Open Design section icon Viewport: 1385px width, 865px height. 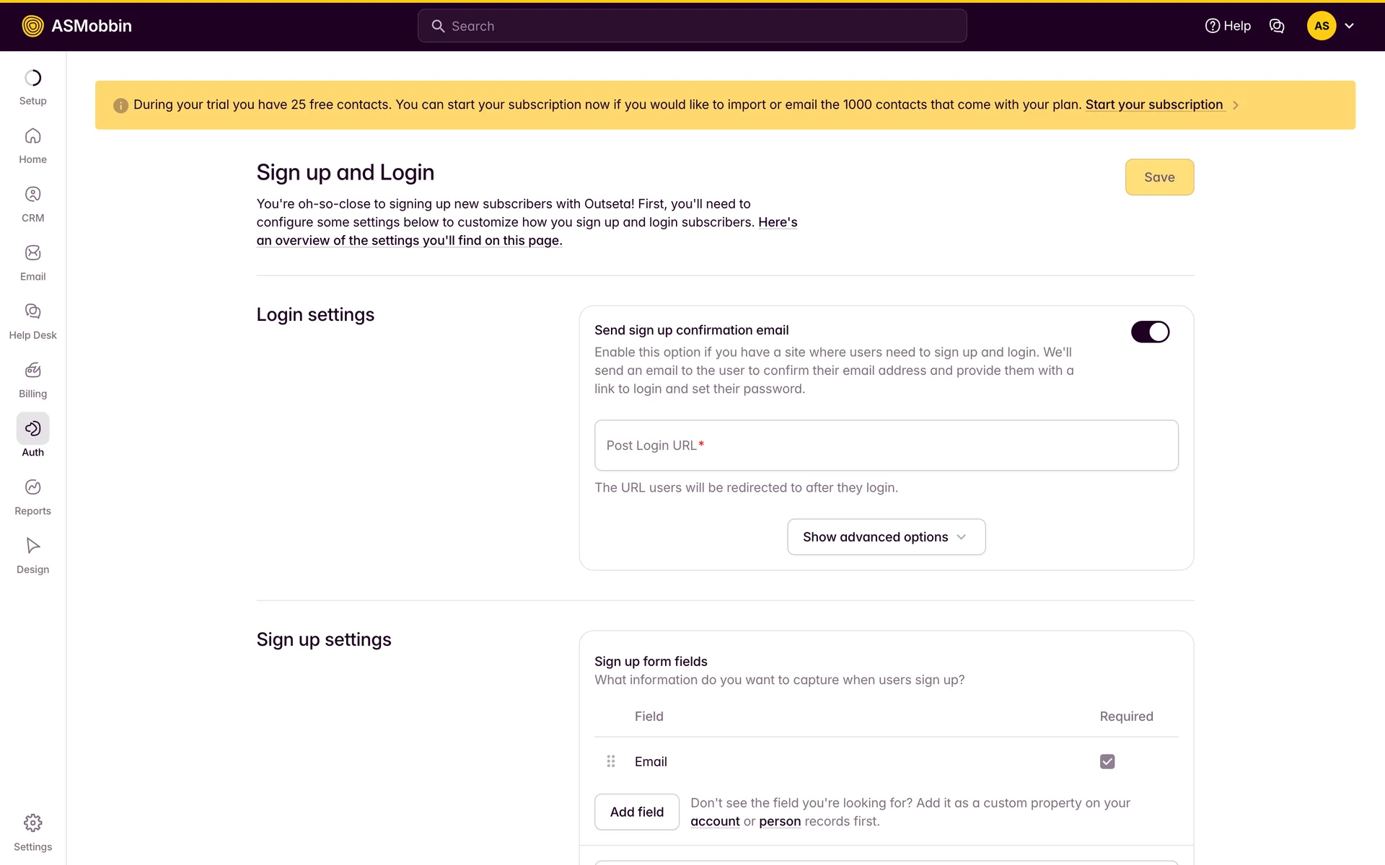(32, 546)
